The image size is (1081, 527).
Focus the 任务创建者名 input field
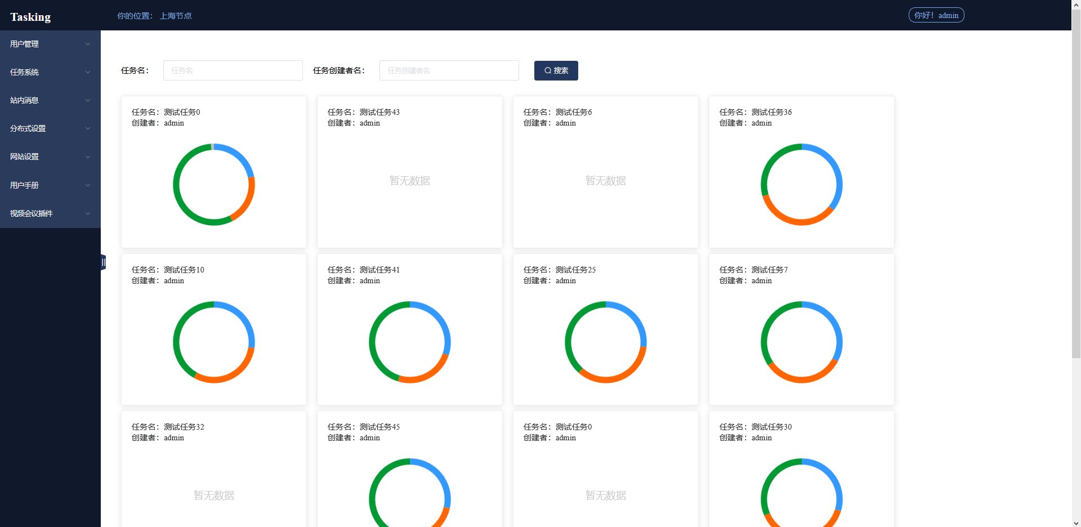(449, 70)
